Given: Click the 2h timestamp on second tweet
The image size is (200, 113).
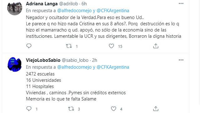Looking at the screenshot, I should [x=94, y=60].
